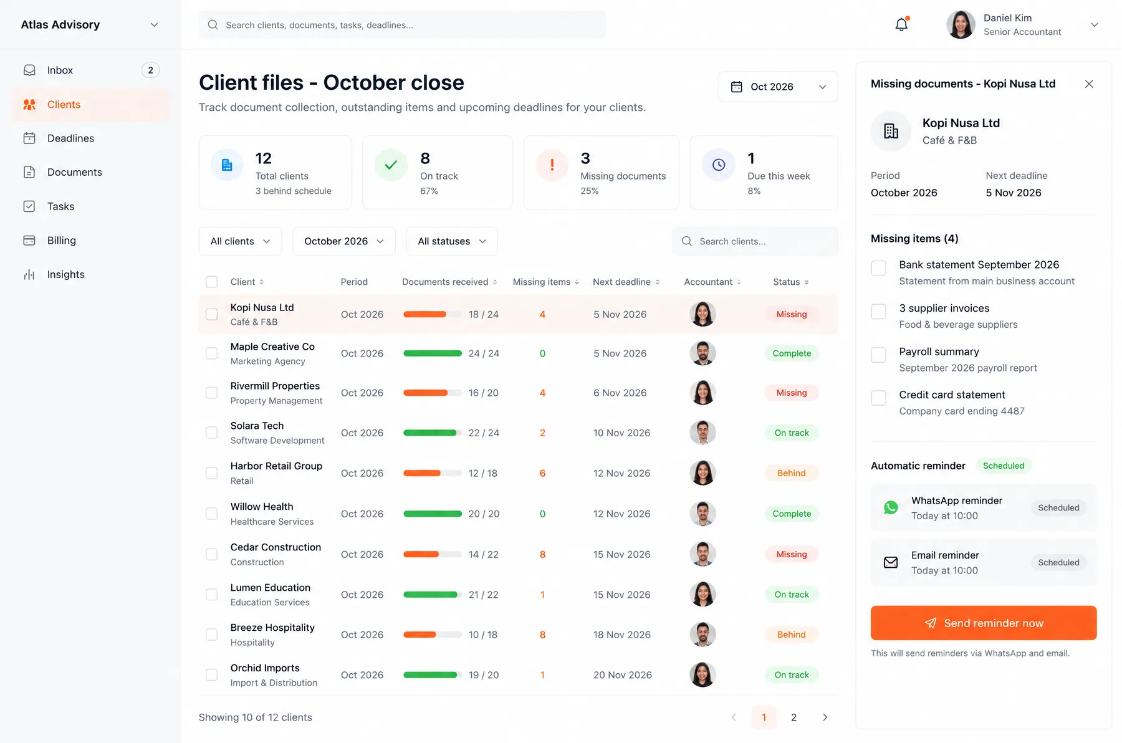This screenshot has width=1122, height=743.
Task: Select the Maple Creative Co row checkbox
Action: click(x=212, y=353)
